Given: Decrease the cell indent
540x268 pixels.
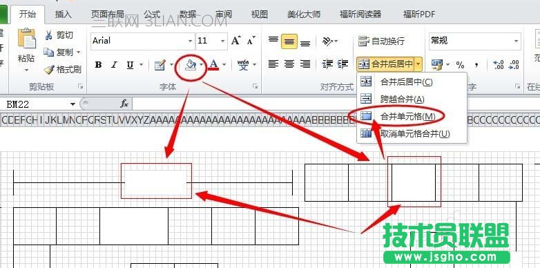Looking at the screenshot, I should tap(327, 64).
